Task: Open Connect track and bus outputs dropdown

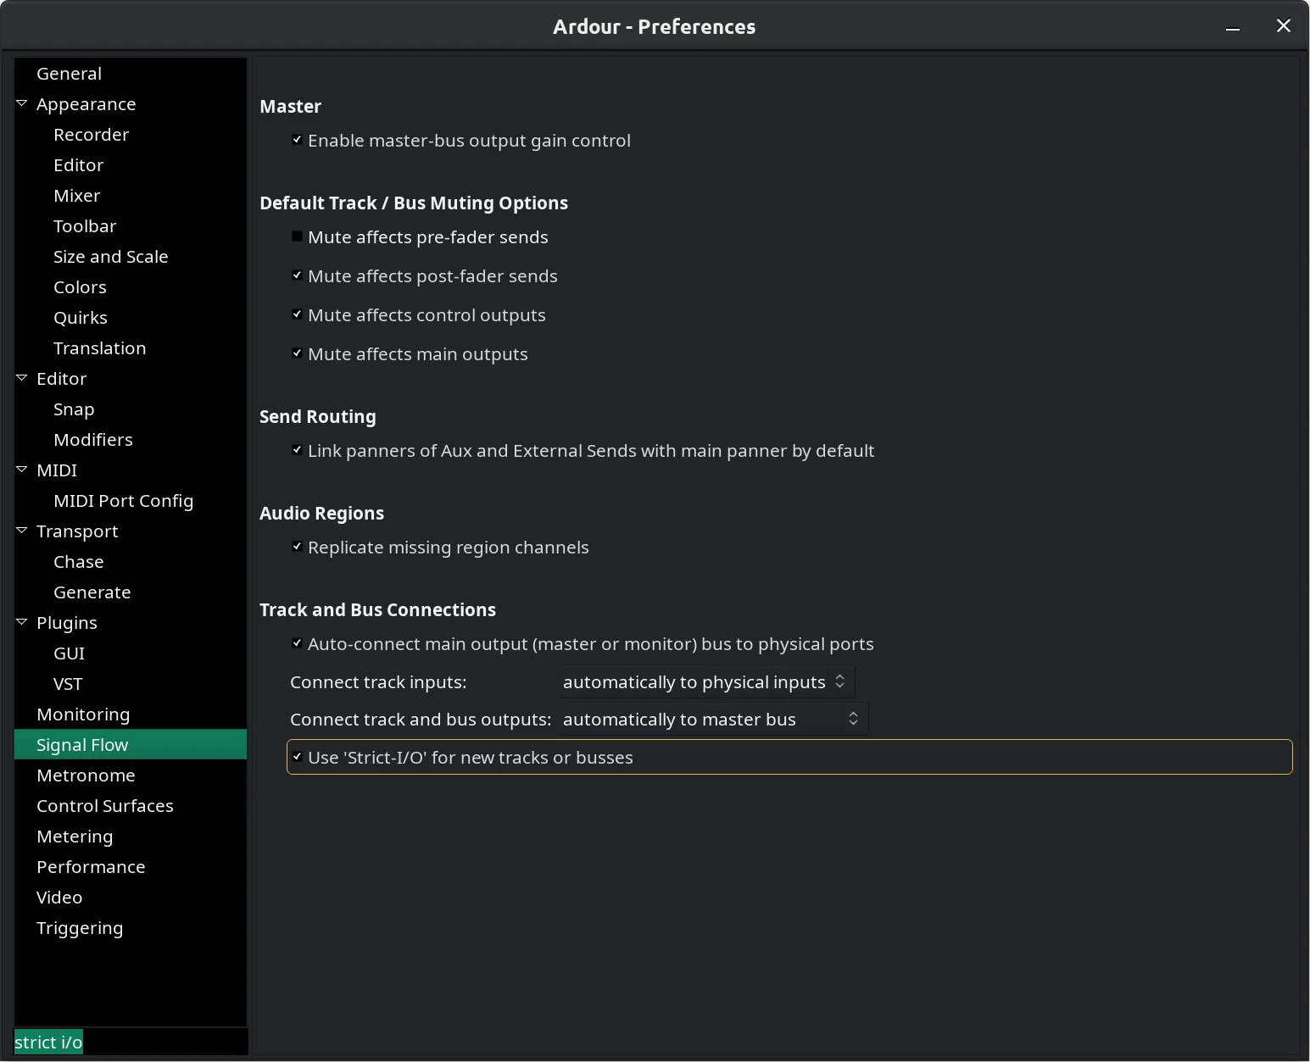Action: coord(713,720)
